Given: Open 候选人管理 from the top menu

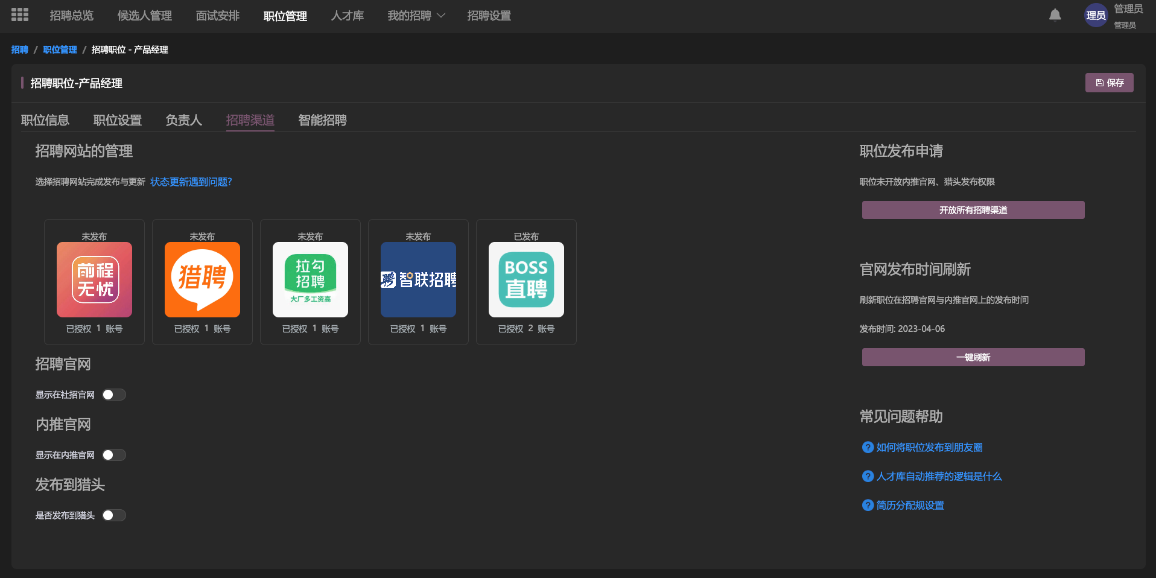Looking at the screenshot, I should tap(144, 16).
